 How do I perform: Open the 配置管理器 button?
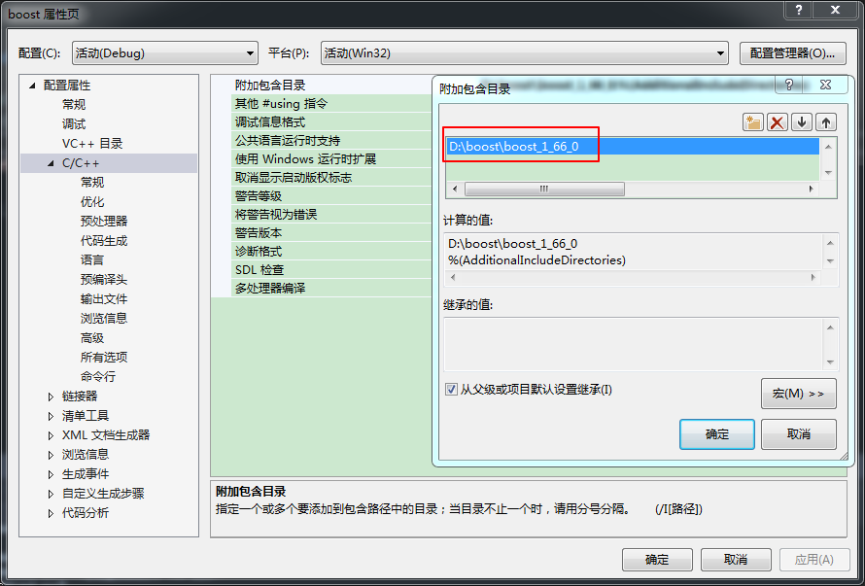(x=792, y=53)
